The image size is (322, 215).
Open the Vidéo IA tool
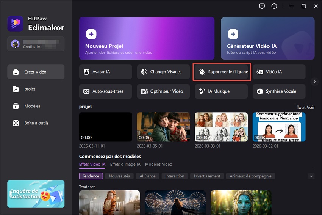point(279,72)
